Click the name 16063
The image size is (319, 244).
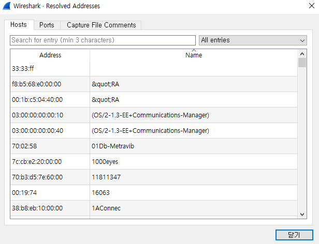(100, 193)
